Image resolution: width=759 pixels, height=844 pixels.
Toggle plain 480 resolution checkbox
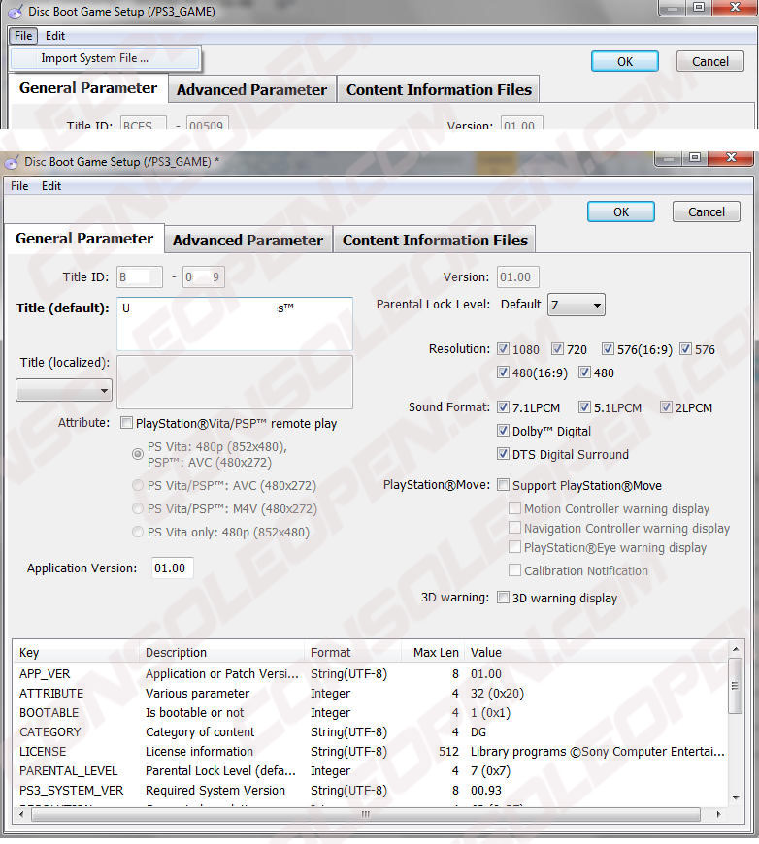pos(584,372)
